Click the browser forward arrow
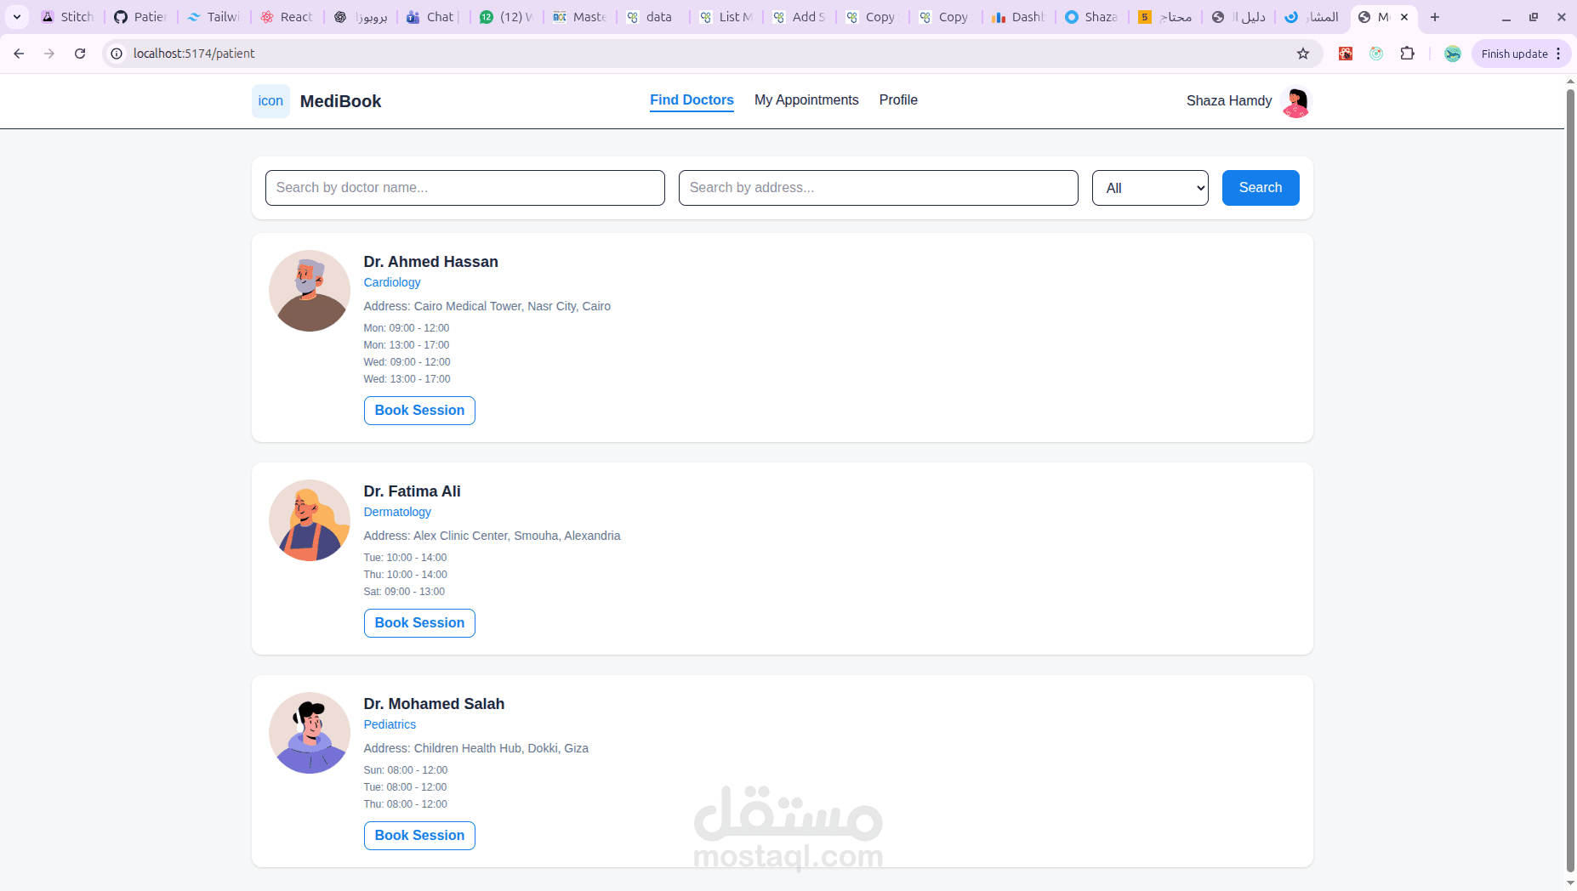 (49, 54)
